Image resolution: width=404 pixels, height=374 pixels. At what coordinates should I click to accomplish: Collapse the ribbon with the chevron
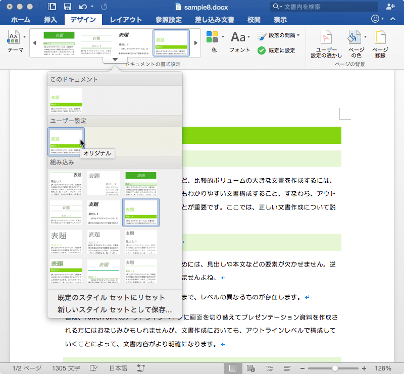pyautogui.click(x=393, y=19)
